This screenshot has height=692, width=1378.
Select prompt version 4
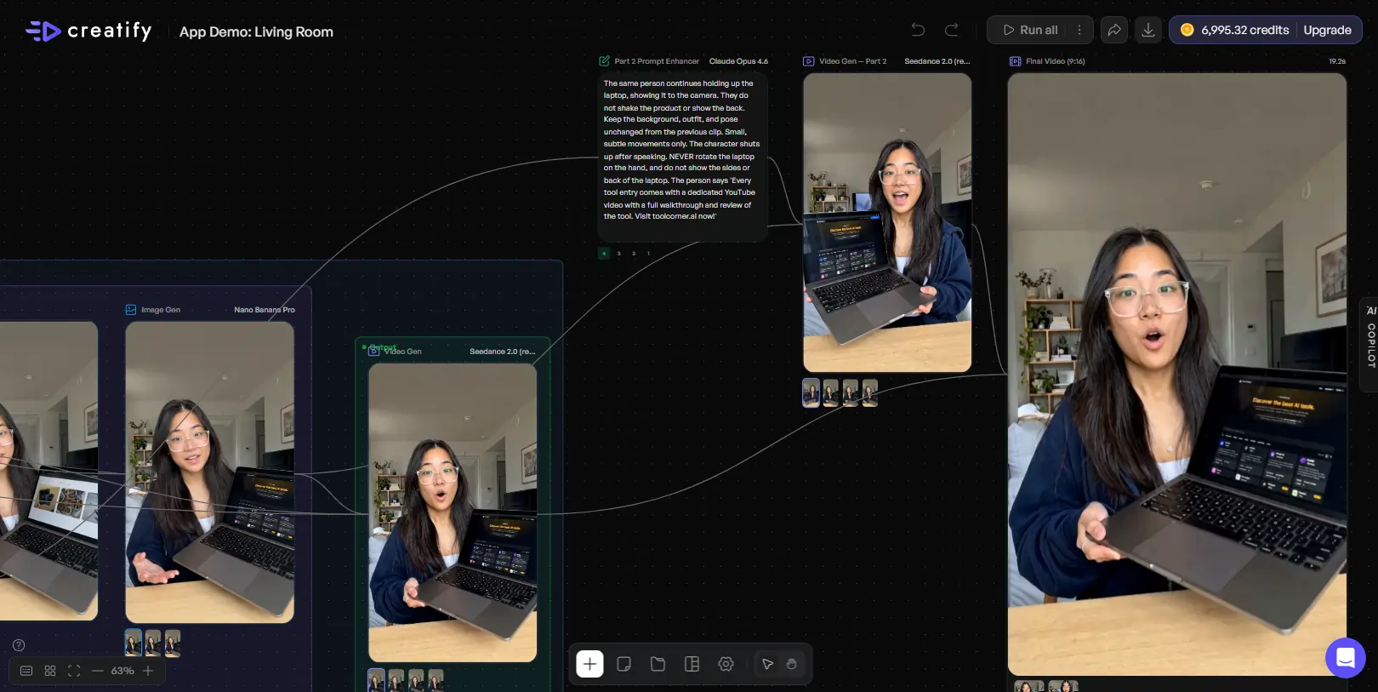click(604, 254)
